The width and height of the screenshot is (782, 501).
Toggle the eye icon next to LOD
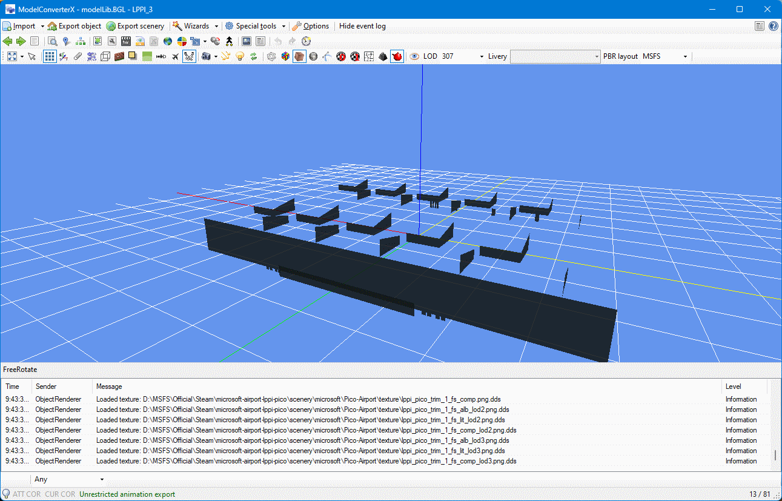pos(414,56)
